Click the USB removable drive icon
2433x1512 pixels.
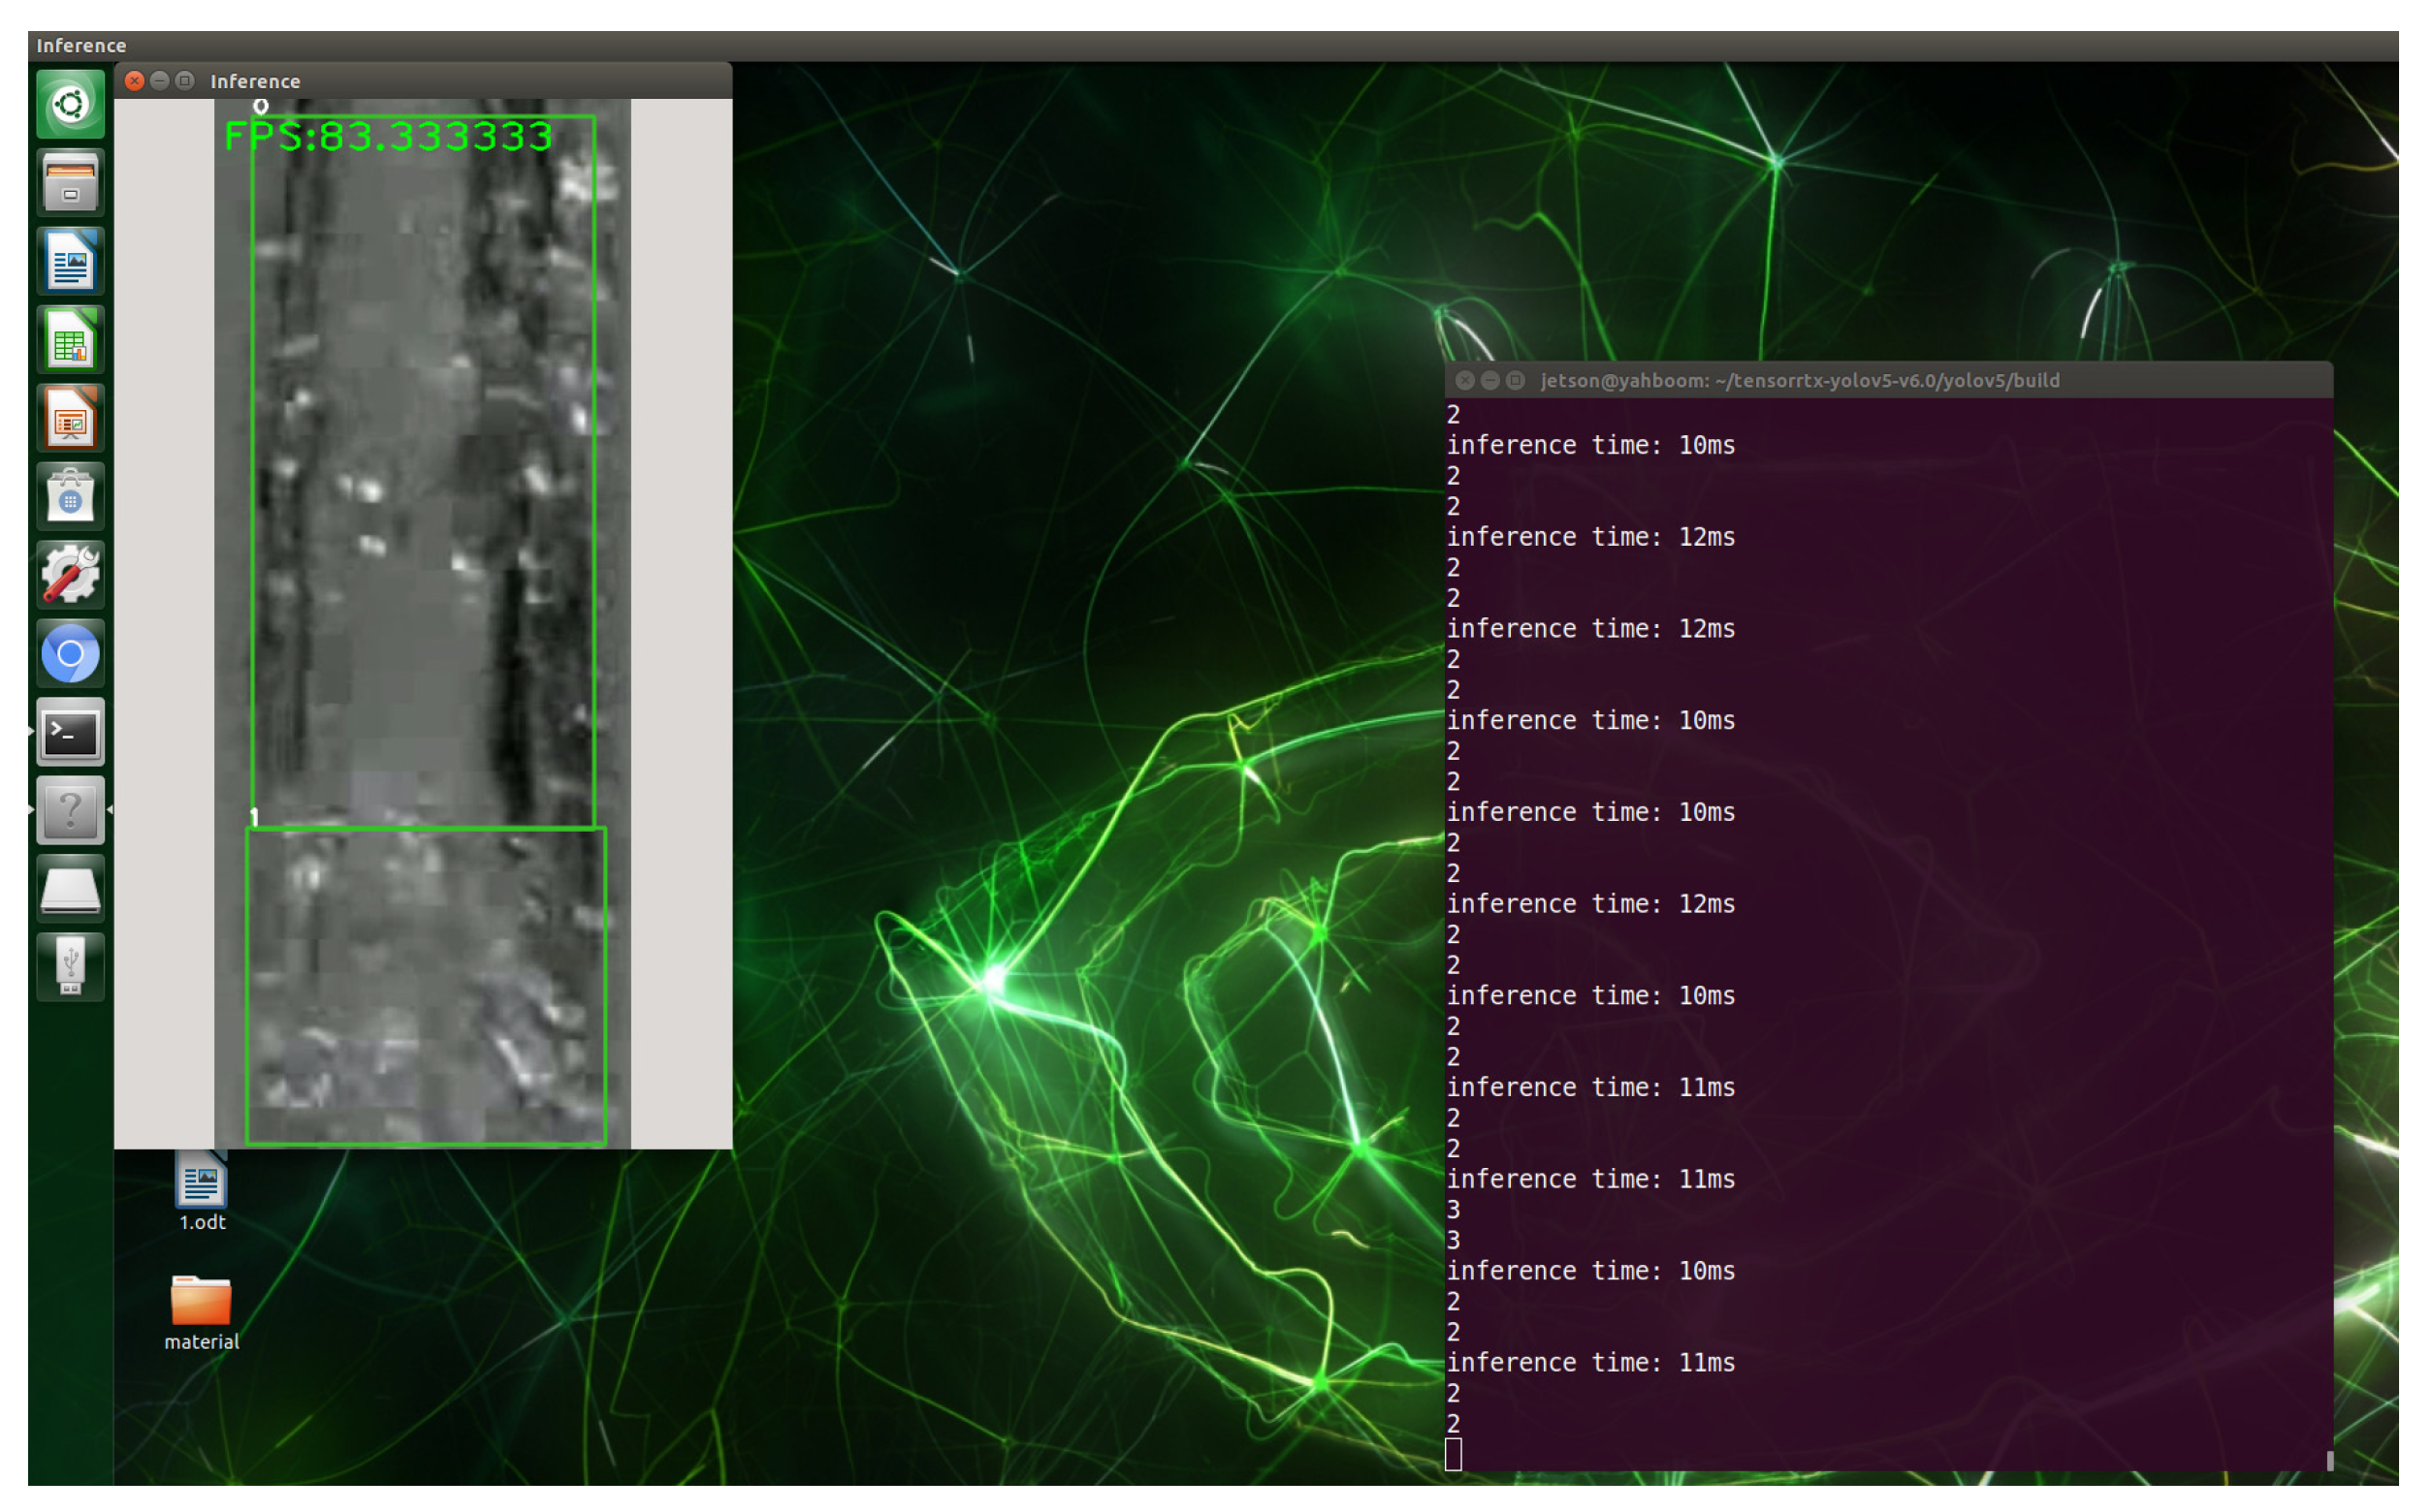tap(70, 965)
